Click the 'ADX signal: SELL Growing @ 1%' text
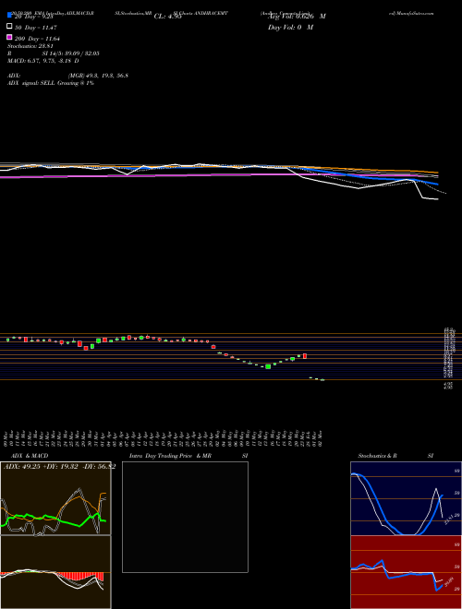The height and width of the screenshot is (609, 462). point(51,83)
